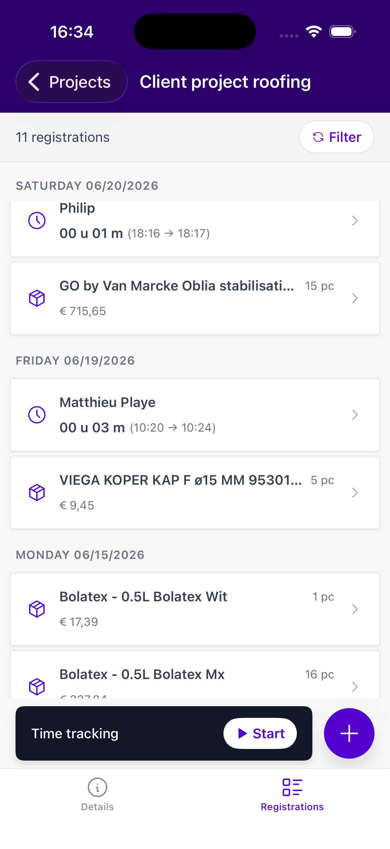The width and height of the screenshot is (390, 849).
Task: Tap the info icon on Details tab
Action: click(97, 787)
